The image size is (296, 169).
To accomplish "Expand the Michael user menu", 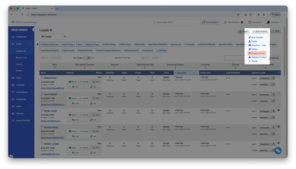I will pyautogui.click(x=274, y=22).
